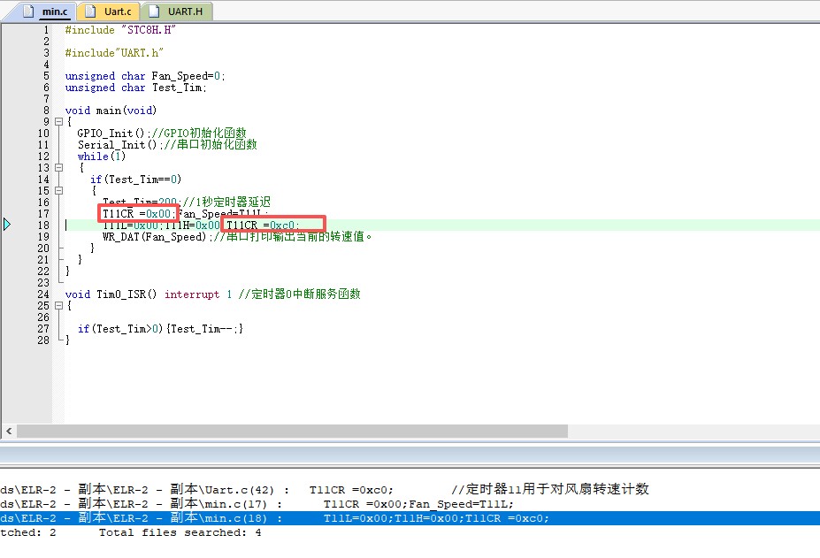Click the Serial_Init() call line
The image size is (820, 558).
[x=167, y=145]
